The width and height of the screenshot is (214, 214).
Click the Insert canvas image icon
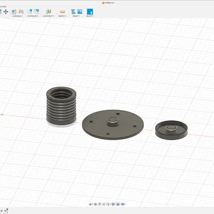click(80, 12)
